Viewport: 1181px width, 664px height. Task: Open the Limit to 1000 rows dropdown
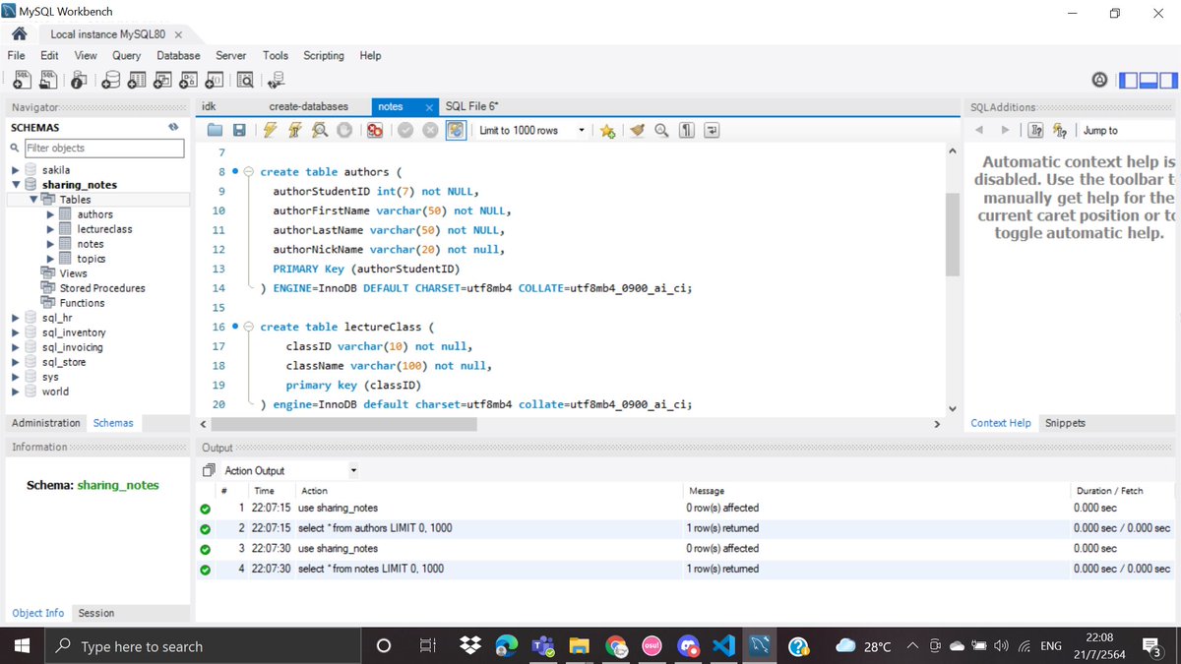tap(582, 130)
